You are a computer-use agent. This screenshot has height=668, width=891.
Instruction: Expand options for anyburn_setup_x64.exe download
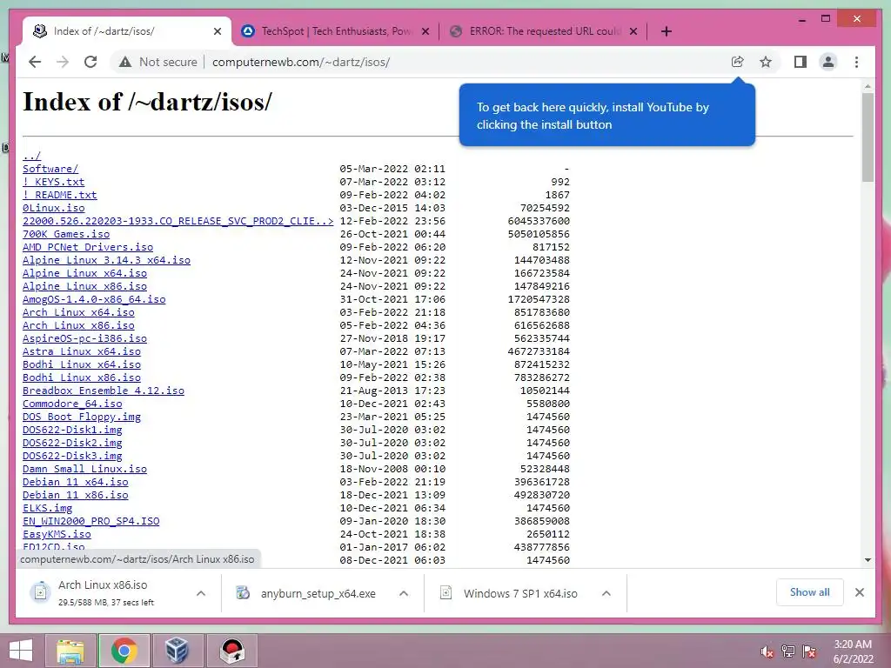tap(404, 593)
